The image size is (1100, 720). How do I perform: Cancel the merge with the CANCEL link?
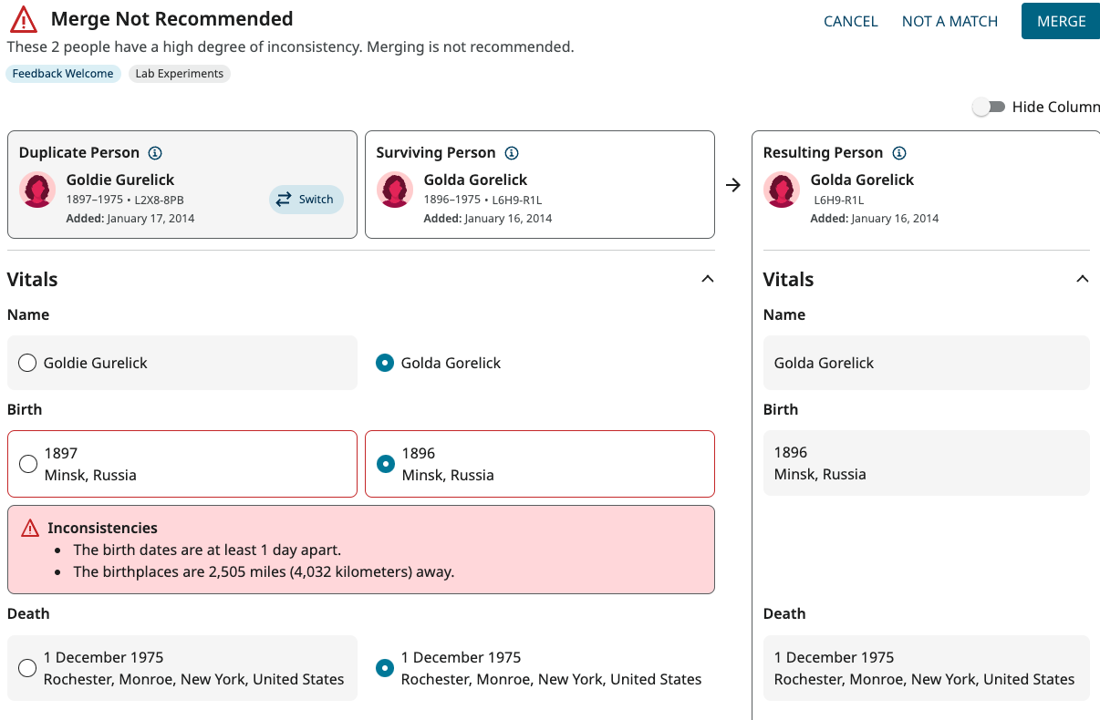click(850, 21)
